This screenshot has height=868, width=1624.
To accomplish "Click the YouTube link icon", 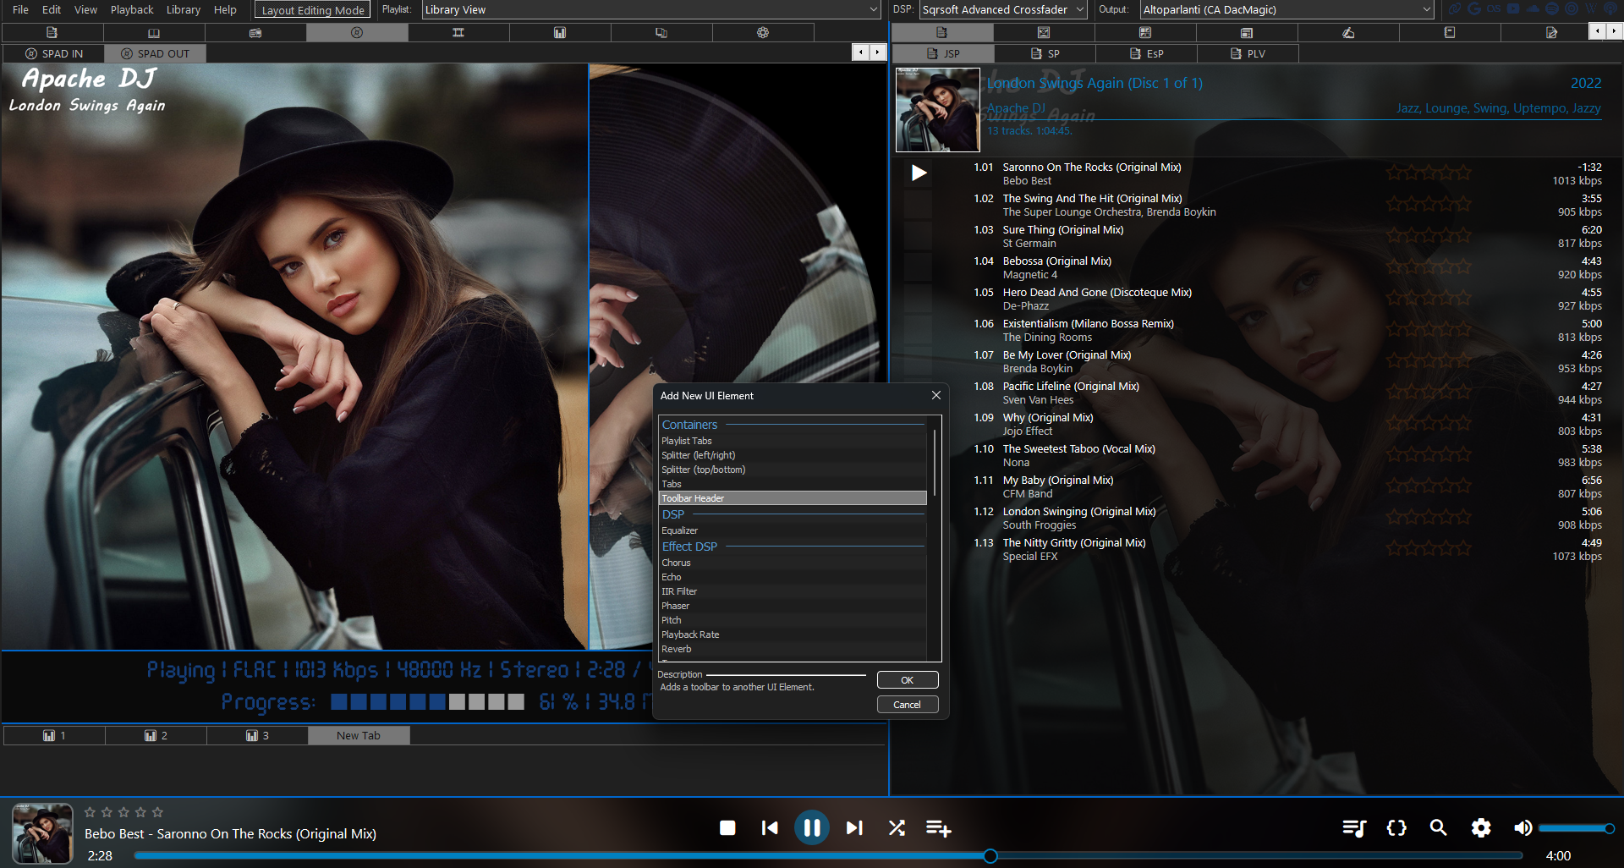I will 1513,9.
